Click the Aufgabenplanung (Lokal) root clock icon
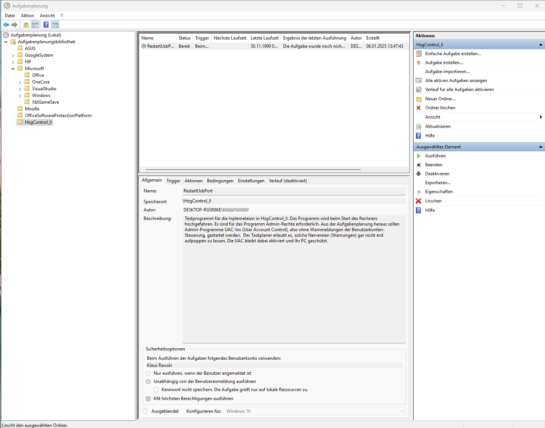 (x=6, y=35)
